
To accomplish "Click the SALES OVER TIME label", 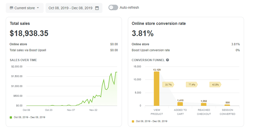I will (23, 60).
